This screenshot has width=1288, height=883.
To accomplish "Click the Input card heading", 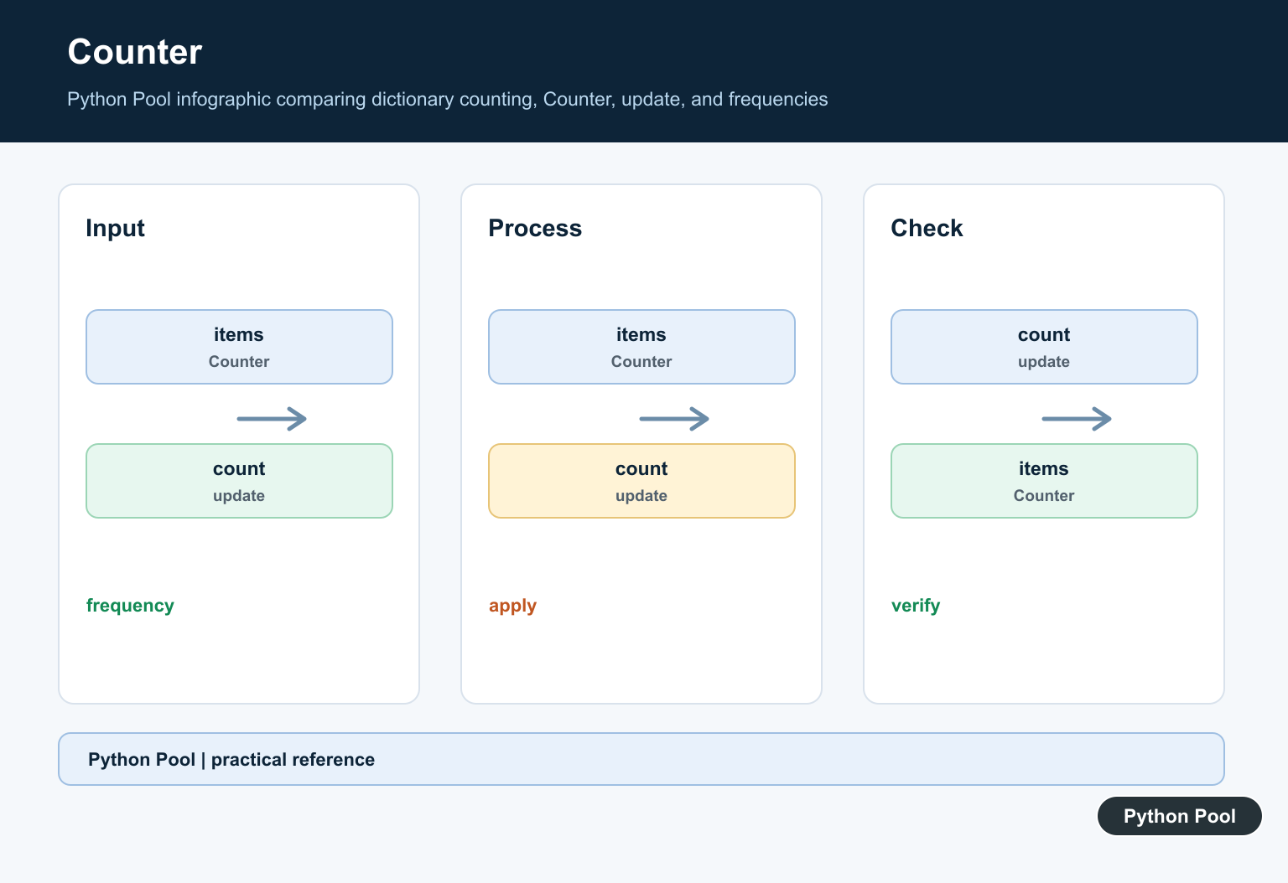I will [115, 228].
